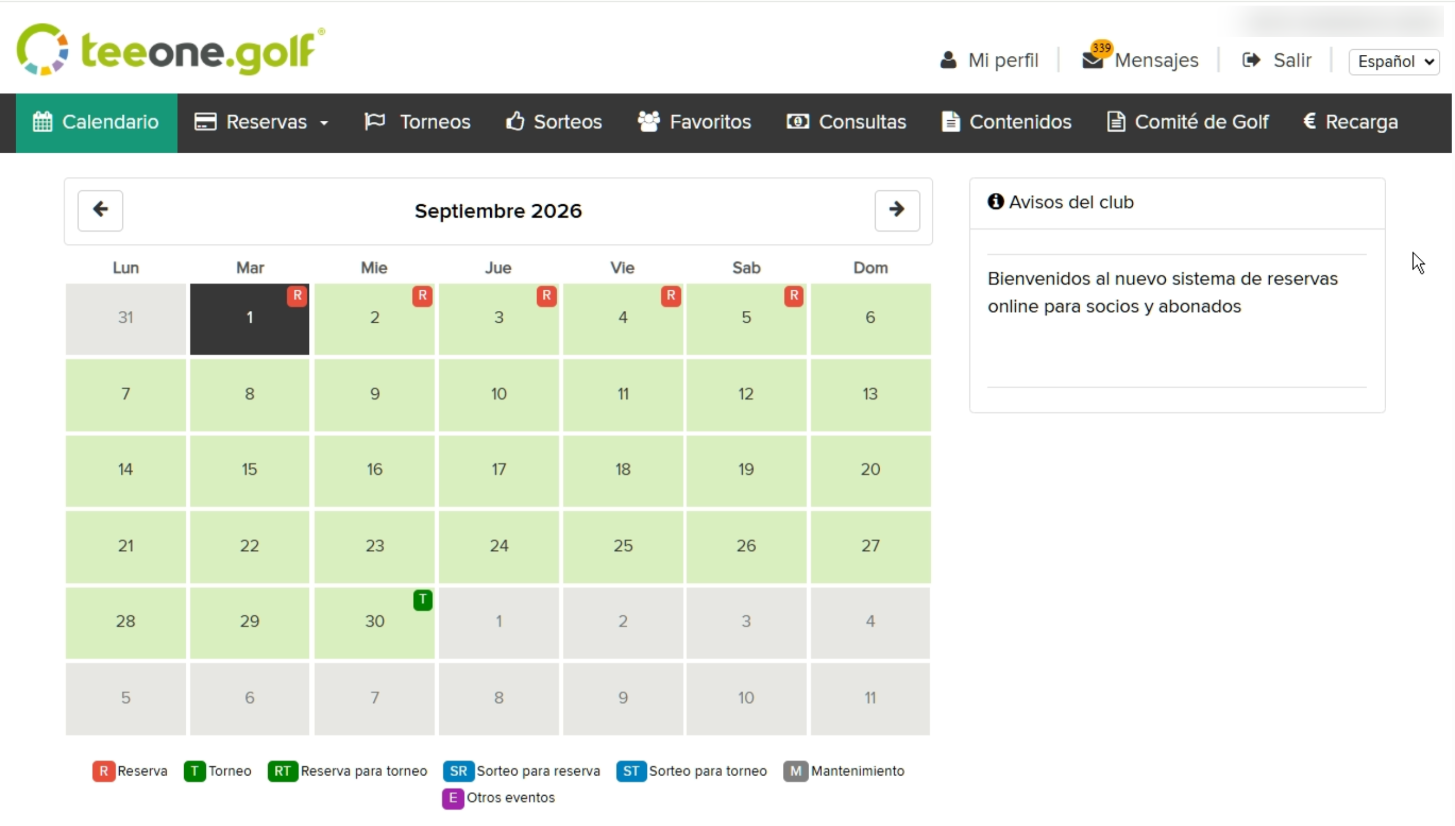The image size is (1455, 826).
Task: Select September 28 in the calendar
Action: (x=125, y=622)
